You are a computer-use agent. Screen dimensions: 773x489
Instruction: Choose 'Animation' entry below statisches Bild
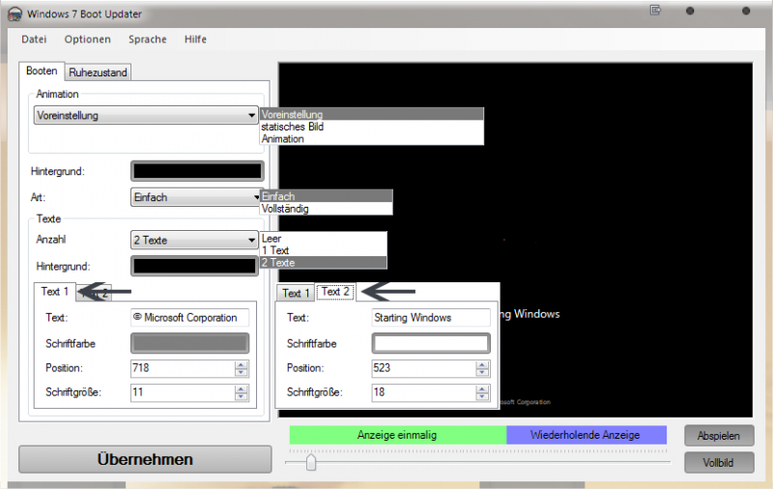click(372, 139)
